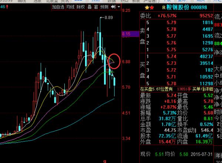Click the 内盘 value 16.39万
This screenshot has width=222, height=163.
point(204,142)
